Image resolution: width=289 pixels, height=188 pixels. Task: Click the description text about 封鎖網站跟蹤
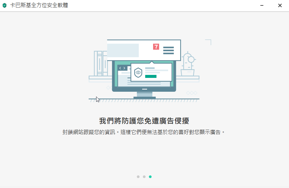tap(144, 132)
